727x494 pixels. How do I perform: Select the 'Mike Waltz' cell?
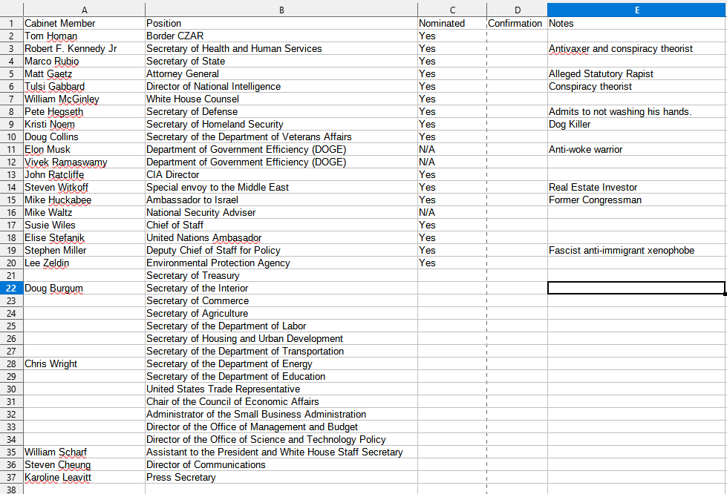tap(84, 212)
